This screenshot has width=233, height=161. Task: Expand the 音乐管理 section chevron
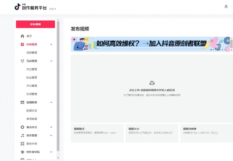click(x=51, y=135)
